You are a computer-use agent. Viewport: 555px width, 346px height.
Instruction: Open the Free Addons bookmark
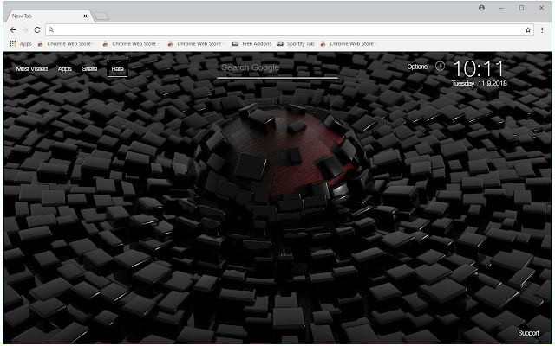pyautogui.click(x=251, y=43)
